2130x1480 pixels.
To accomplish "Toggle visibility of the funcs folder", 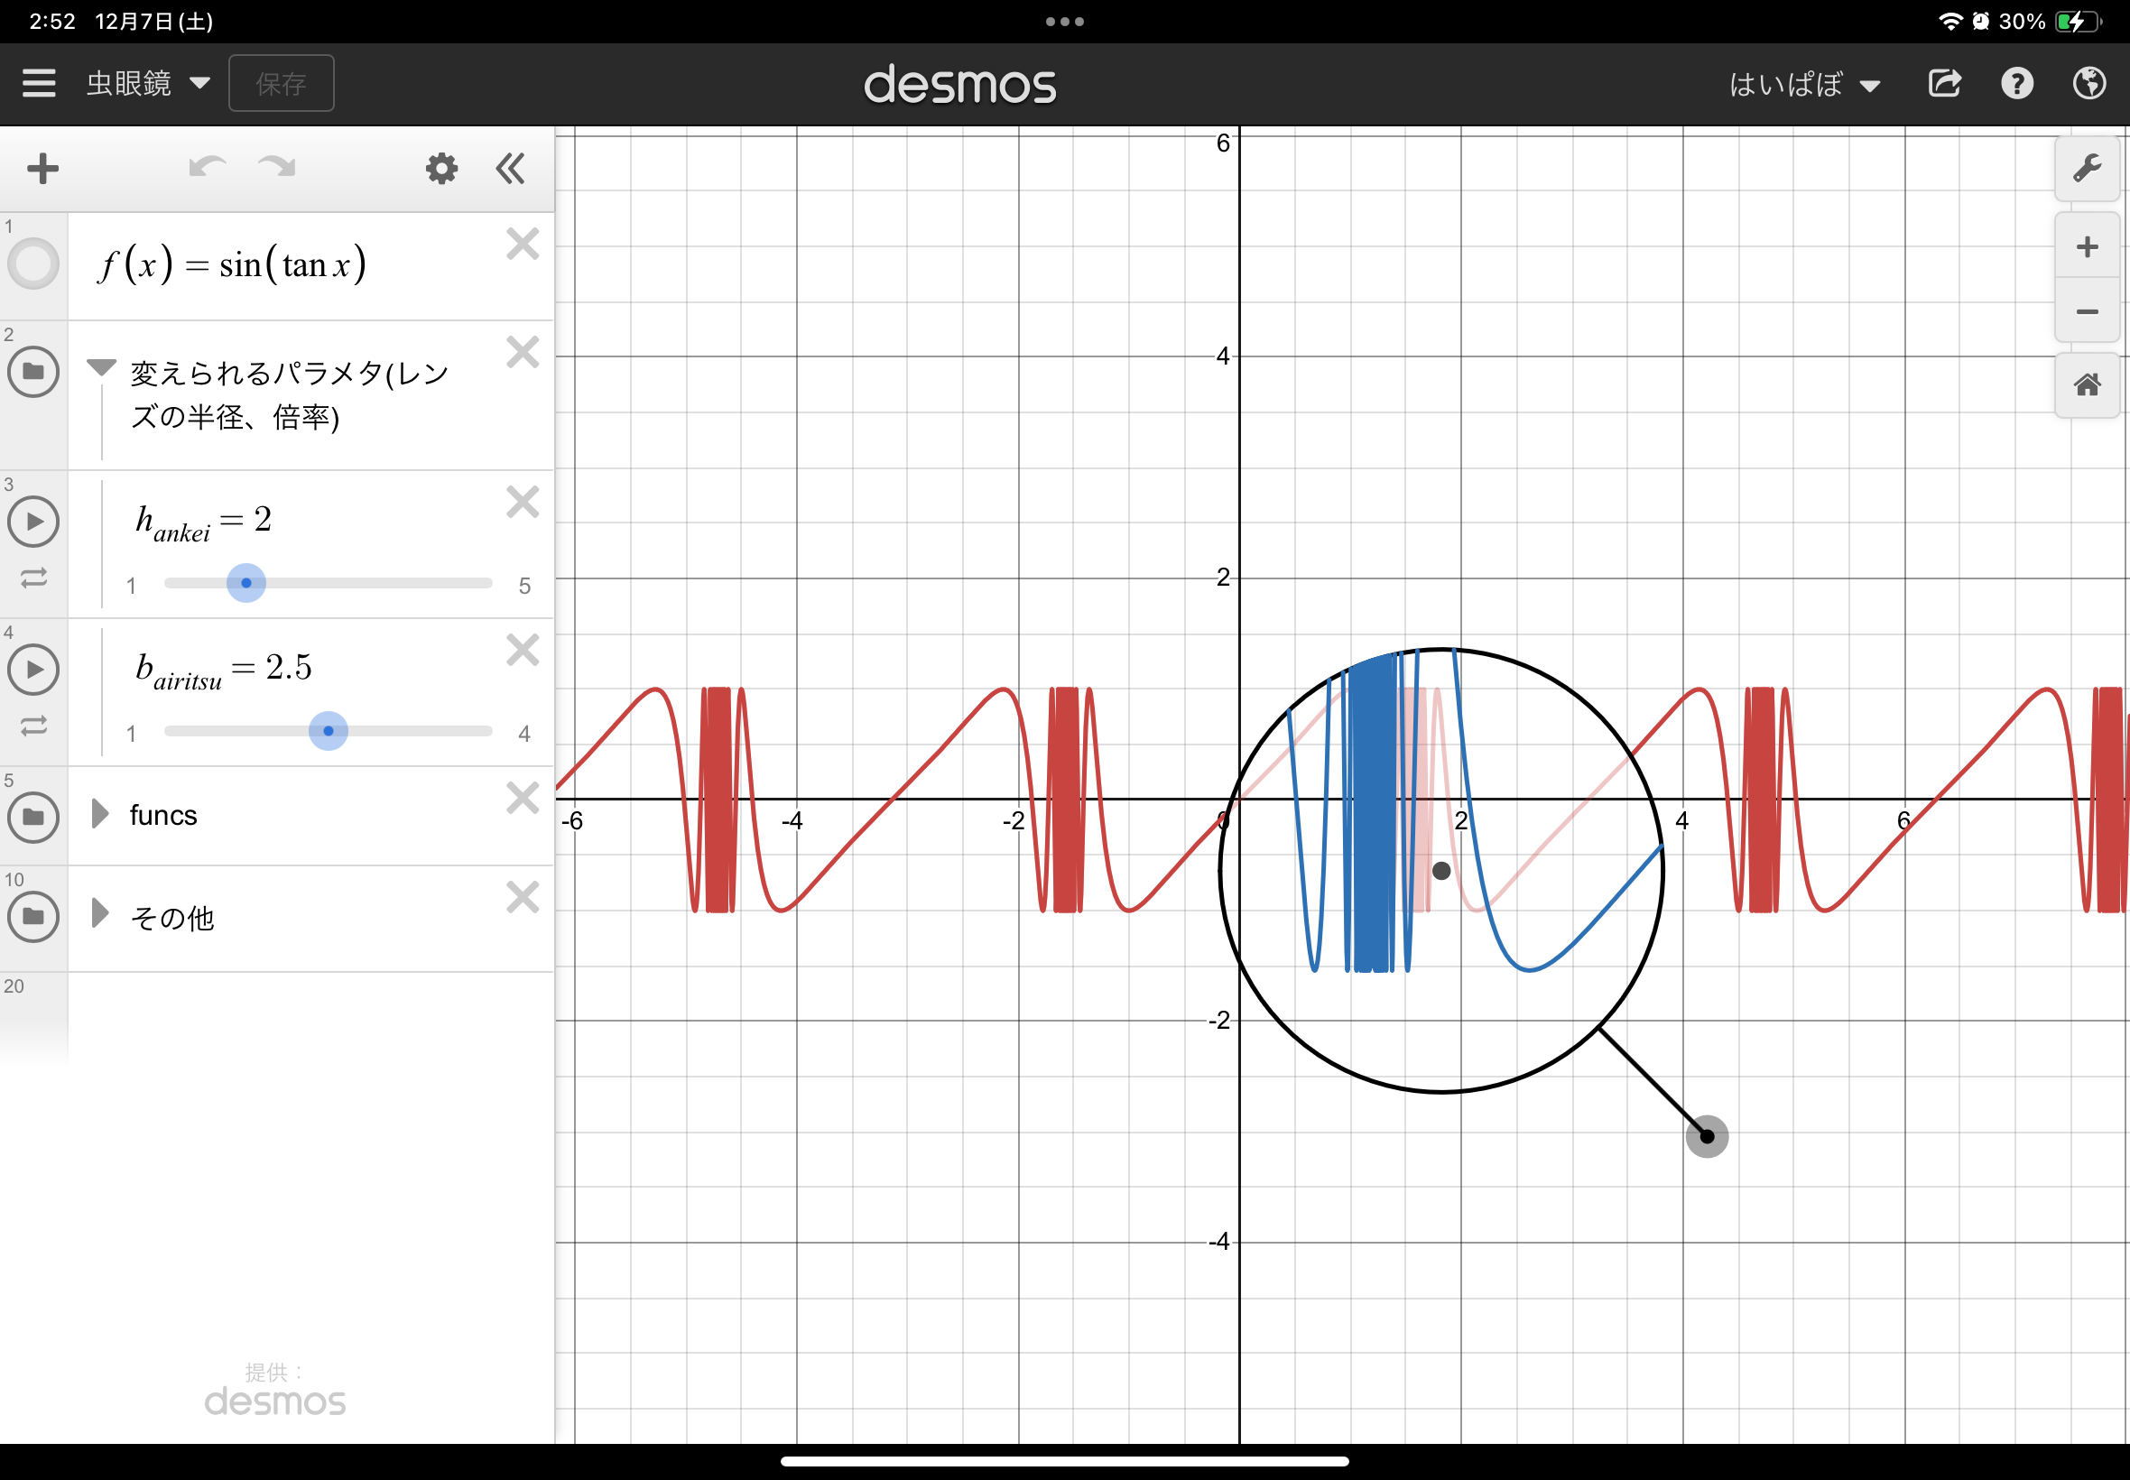I will click(x=33, y=817).
